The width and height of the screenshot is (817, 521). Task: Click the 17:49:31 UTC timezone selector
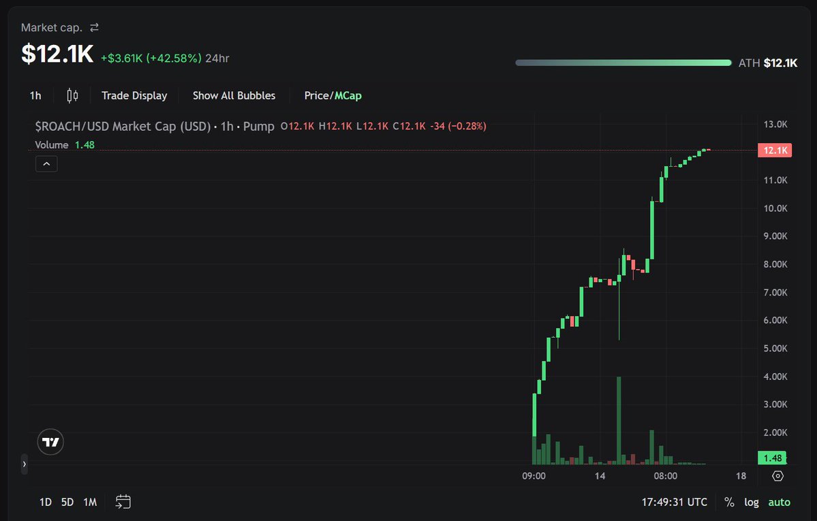click(674, 502)
